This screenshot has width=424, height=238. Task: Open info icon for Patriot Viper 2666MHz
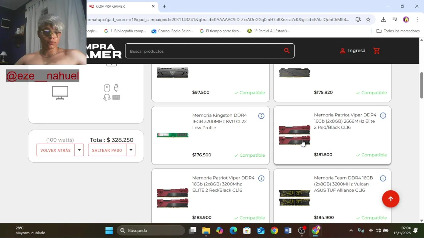(383, 115)
